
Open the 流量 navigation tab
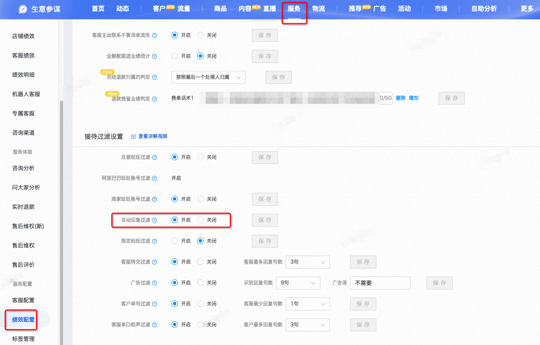click(x=184, y=8)
